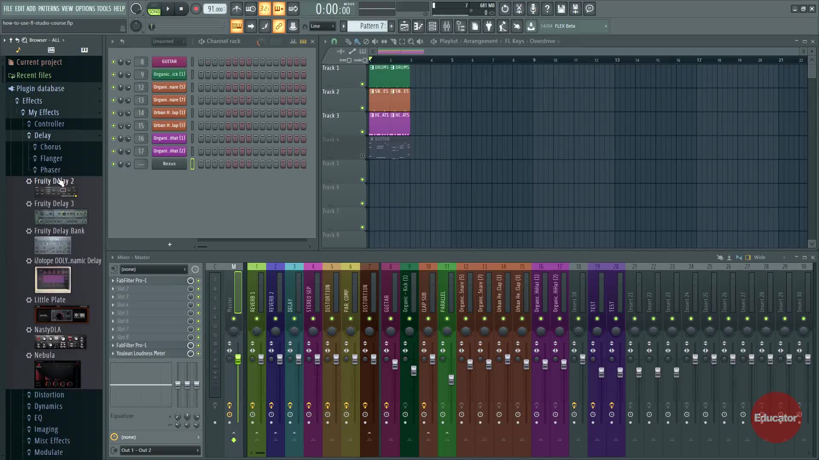Screen dimensions: 819x460
Task: Open the mixer Out 1 - Out 2 dropdown
Action: click(160, 450)
